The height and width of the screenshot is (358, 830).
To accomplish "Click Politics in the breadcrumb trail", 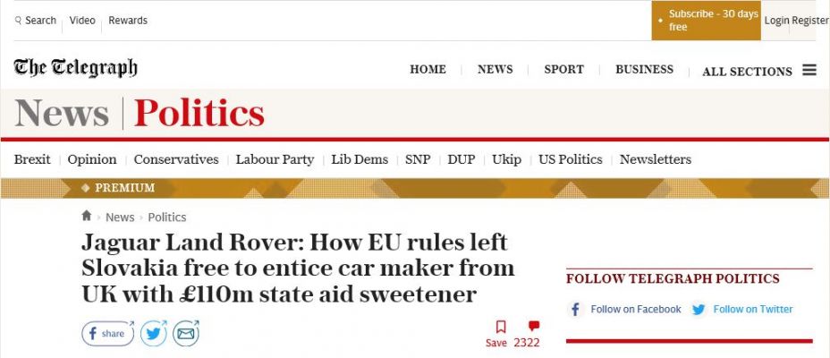I will click(166, 217).
